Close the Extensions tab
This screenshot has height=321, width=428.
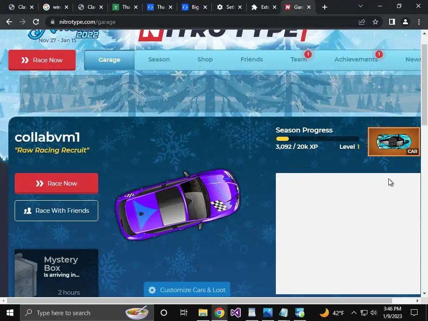coord(275,7)
